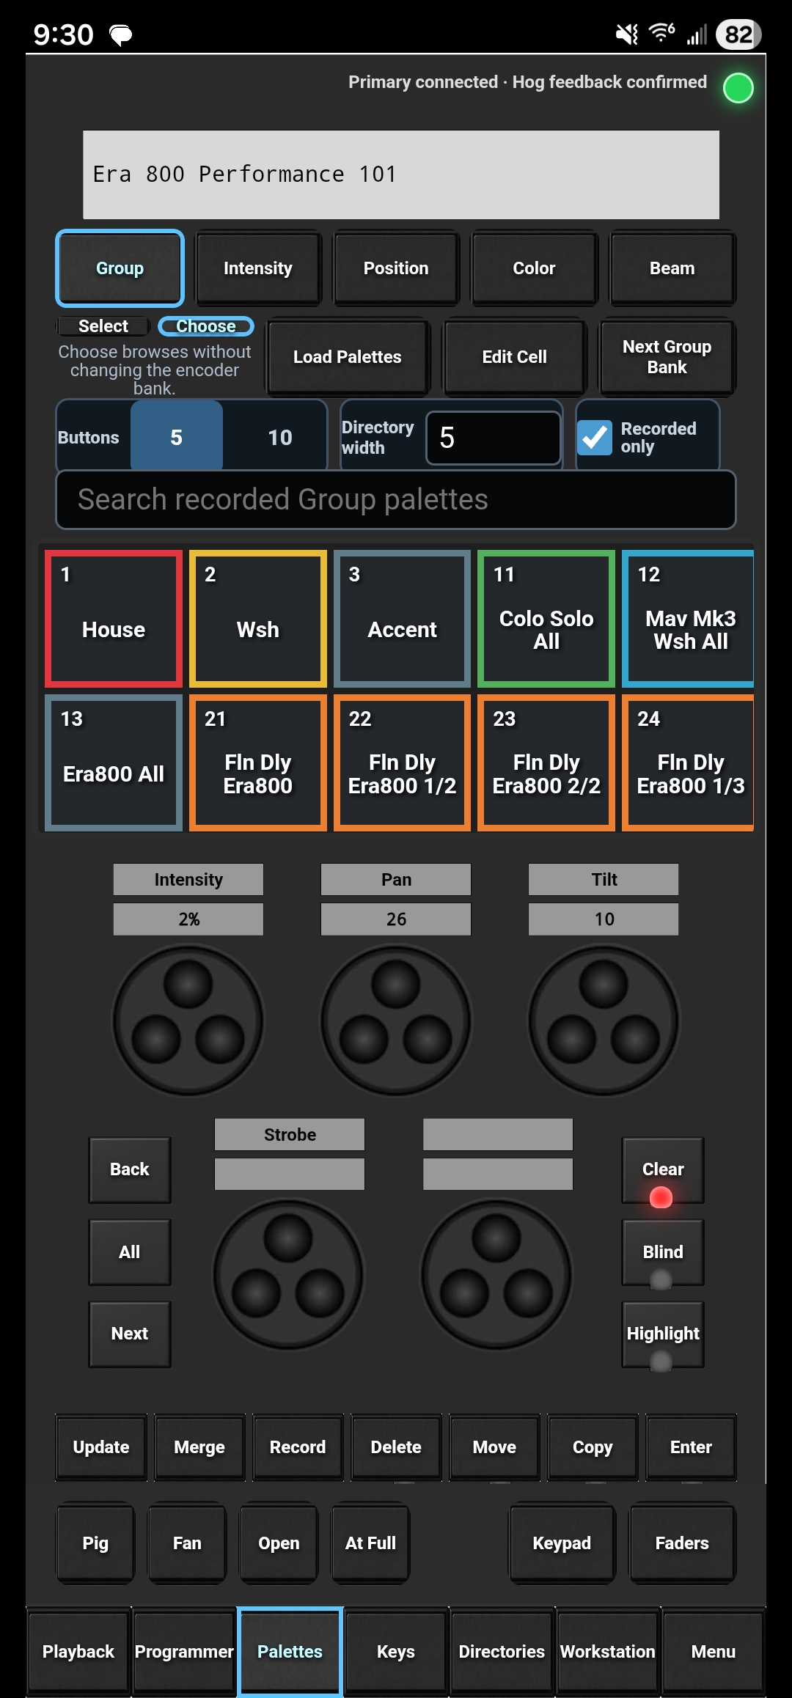Open the Playback page
The width and height of the screenshot is (792, 1698).
(x=78, y=1652)
